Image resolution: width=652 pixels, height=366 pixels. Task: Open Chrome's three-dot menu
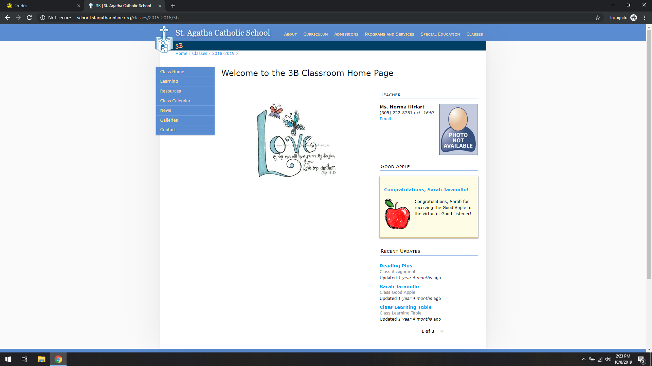(645, 18)
